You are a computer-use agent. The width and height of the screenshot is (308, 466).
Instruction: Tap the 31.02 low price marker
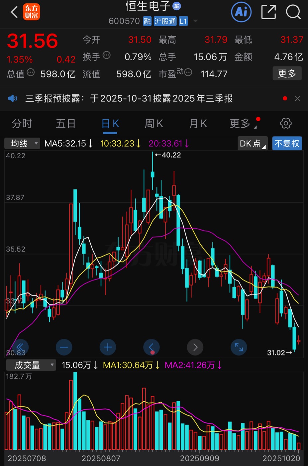(x=279, y=353)
